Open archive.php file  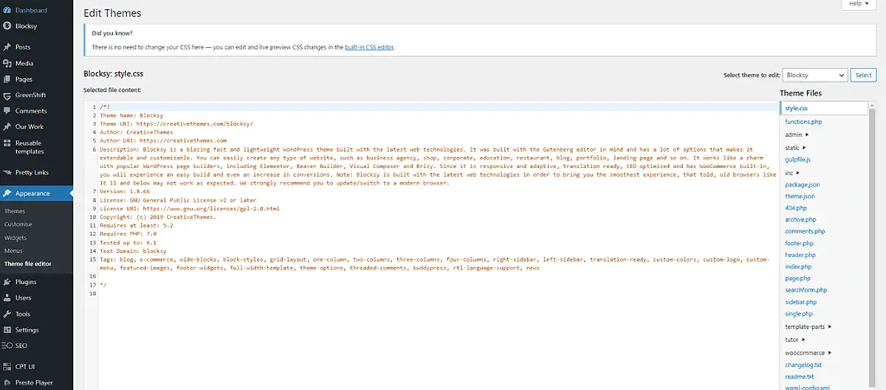pos(800,220)
